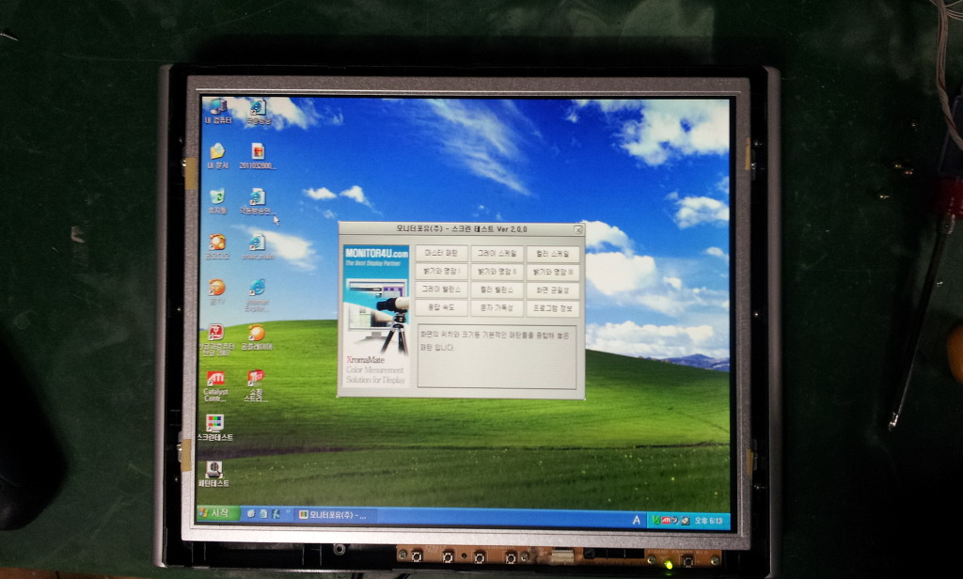Image resolution: width=963 pixels, height=579 pixels.
Task: Select the red 한글 2007 shortcut icon
Action: pyautogui.click(x=215, y=340)
